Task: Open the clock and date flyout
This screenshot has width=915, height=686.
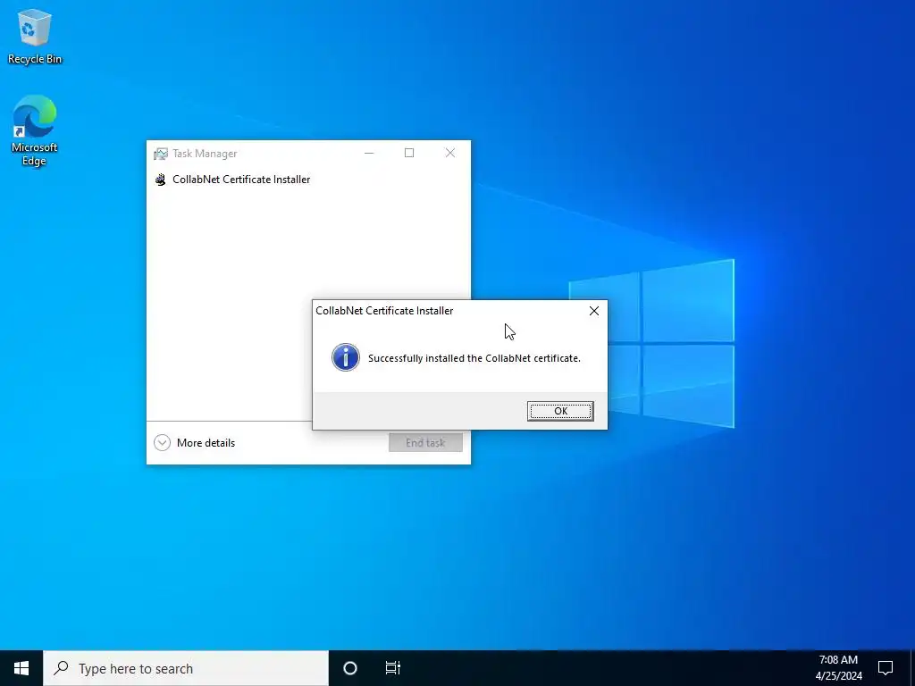Action: click(x=838, y=668)
